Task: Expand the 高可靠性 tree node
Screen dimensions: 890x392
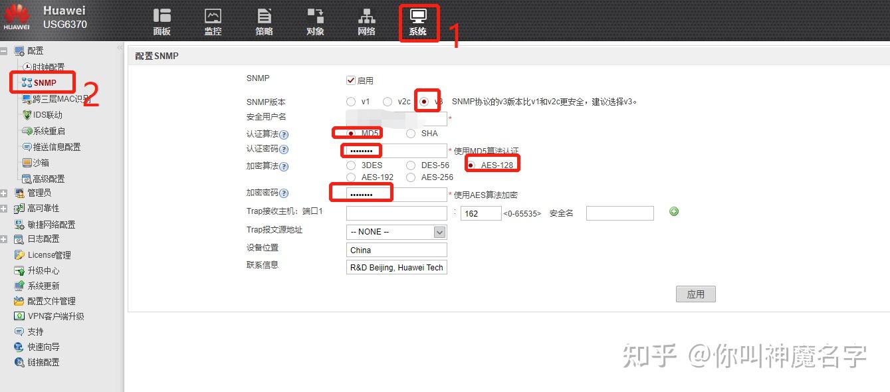Action: pyautogui.click(x=5, y=209)
